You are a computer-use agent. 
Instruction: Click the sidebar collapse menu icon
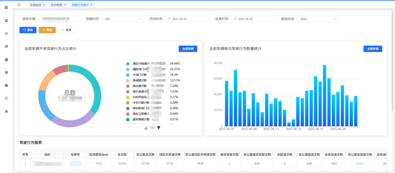(19, 4)
